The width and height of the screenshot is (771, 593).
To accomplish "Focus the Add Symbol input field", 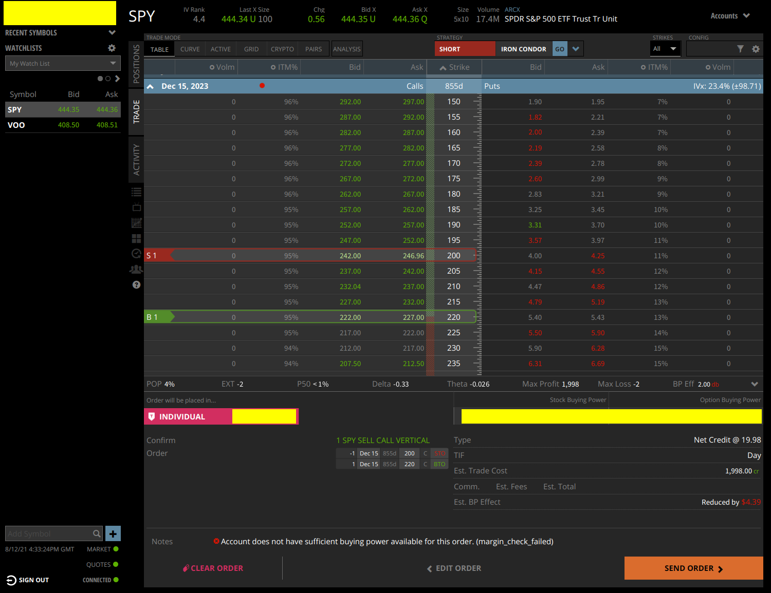I will tap(49, 533).
